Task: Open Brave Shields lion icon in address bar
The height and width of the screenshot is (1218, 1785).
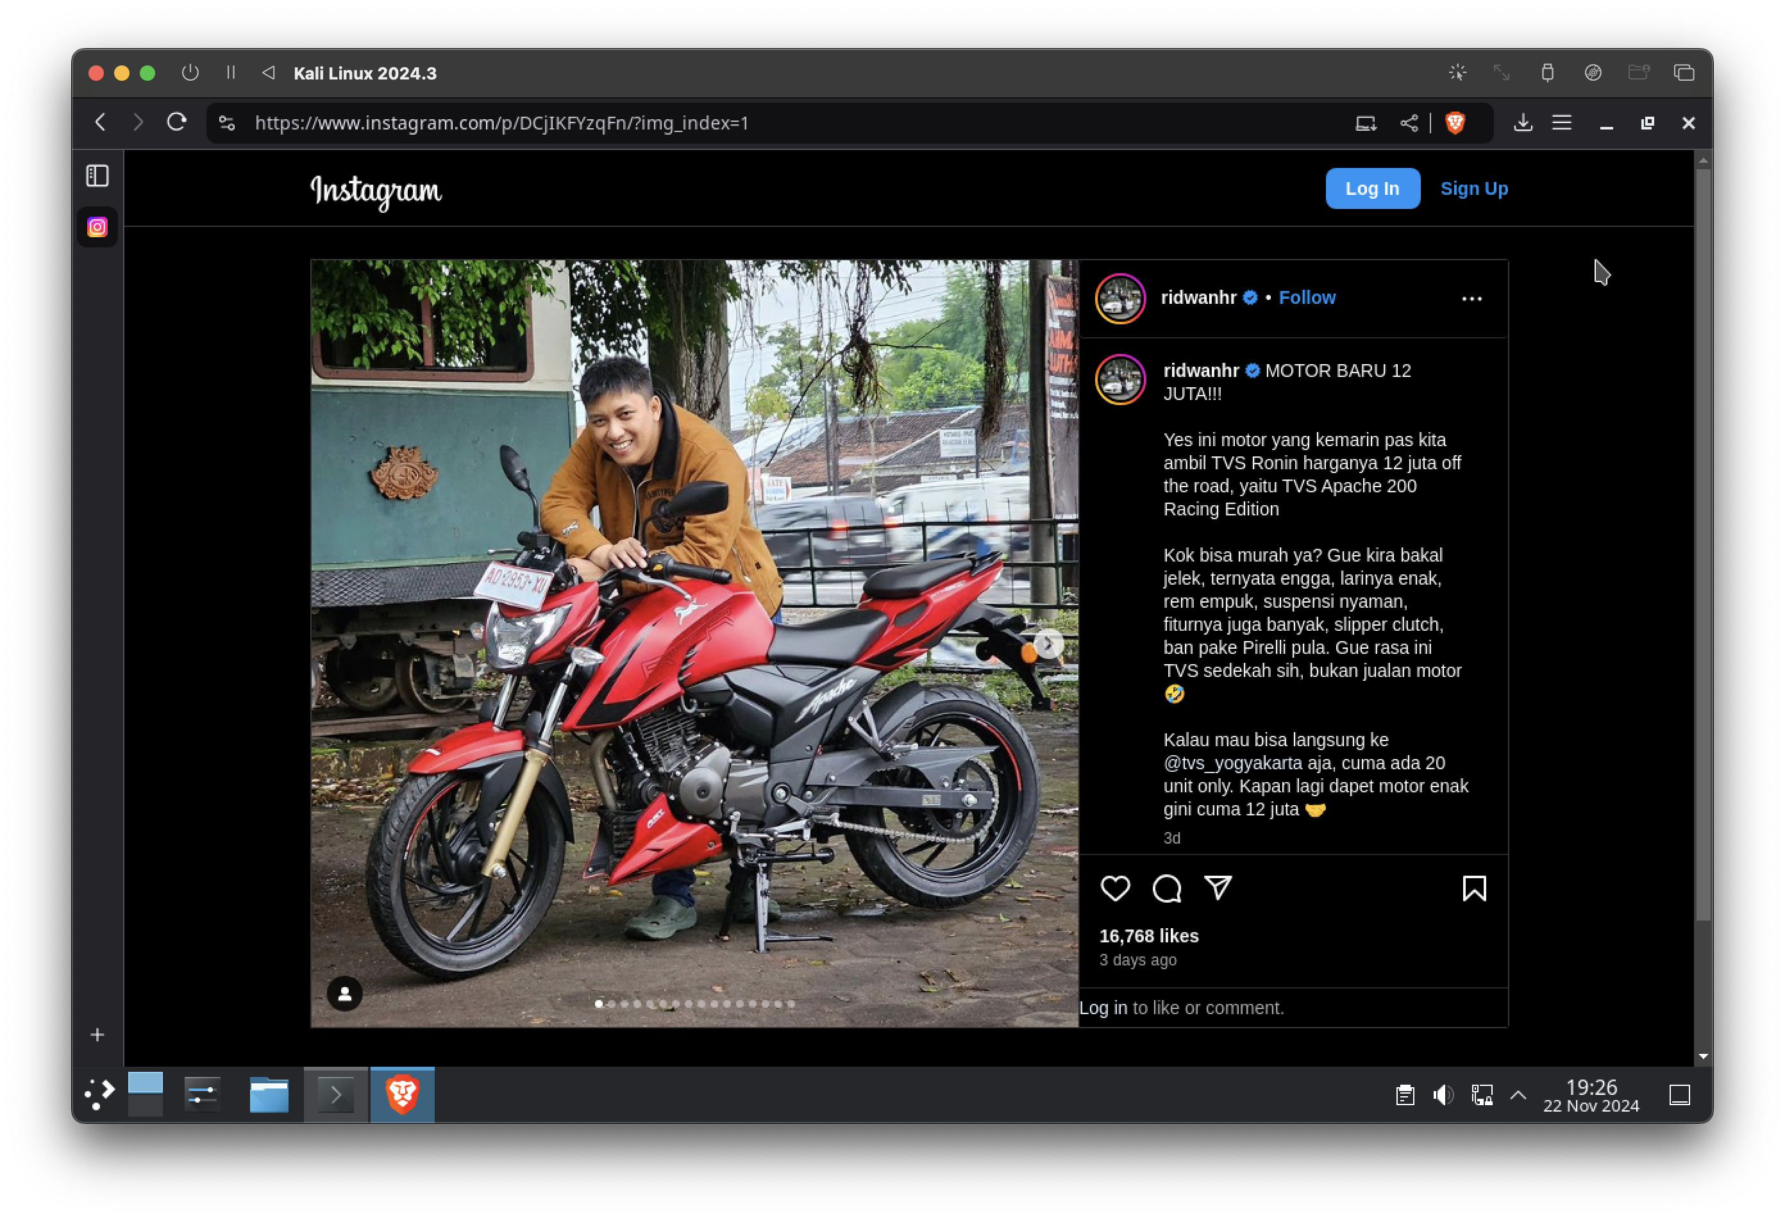Action: pyautogui.click(x=1455, y=123)
